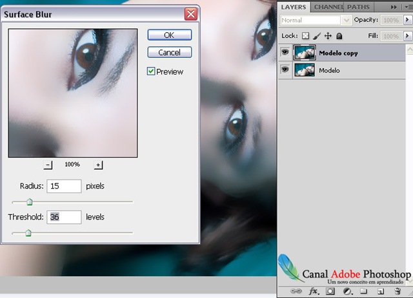Open the Fill slider arrow
The width and height of the screenshot is (413, 298).
[x=407, y=36]
